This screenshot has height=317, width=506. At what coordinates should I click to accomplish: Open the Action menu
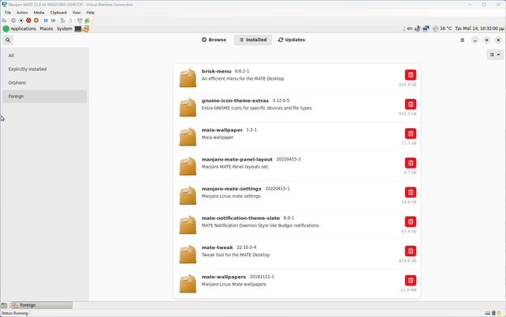click(22, 13)
